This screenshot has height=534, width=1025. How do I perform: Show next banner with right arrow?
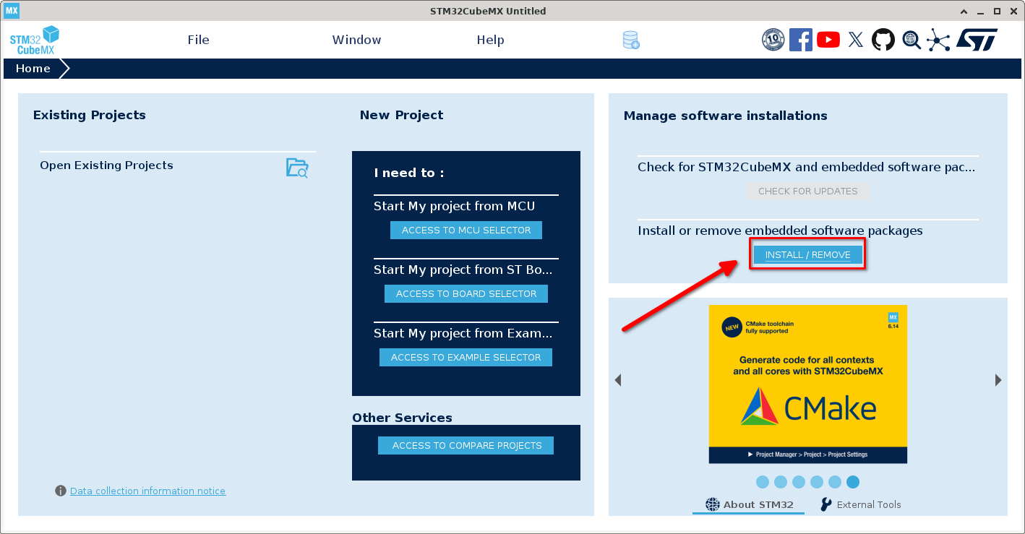pos(998,380)
